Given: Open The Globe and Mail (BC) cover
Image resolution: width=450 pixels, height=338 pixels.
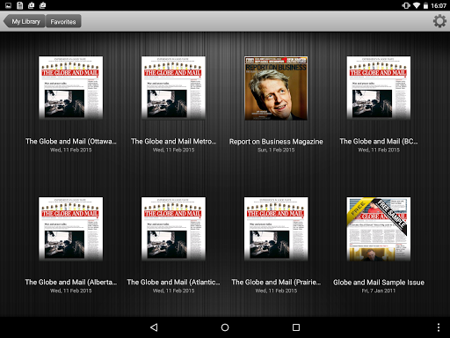Looking at the screenshot, I should (379, 88).
